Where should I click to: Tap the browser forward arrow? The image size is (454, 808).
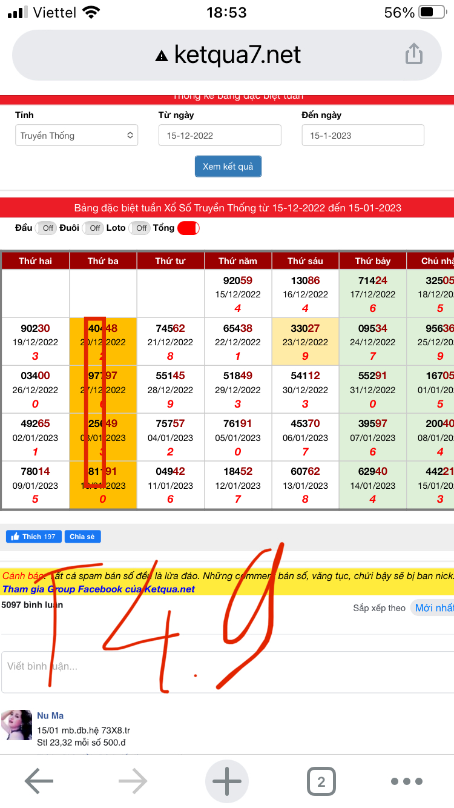click(133, 781)
